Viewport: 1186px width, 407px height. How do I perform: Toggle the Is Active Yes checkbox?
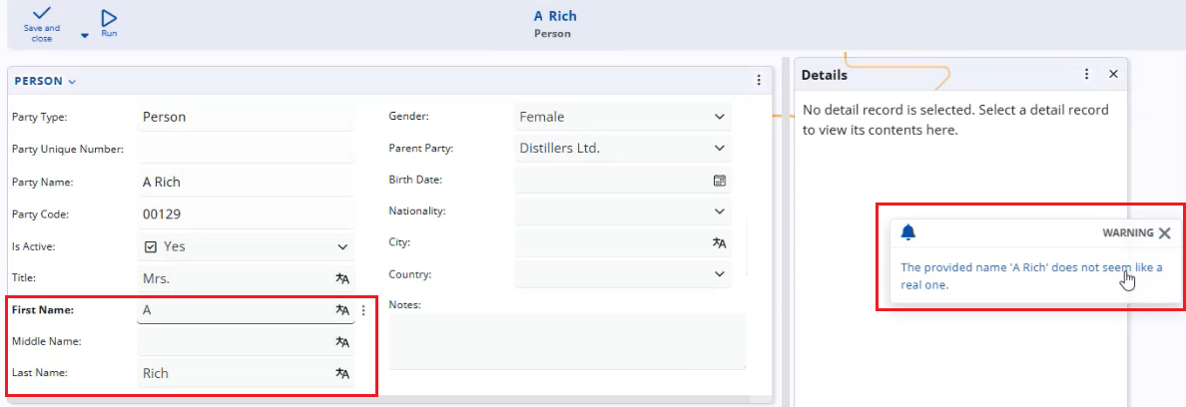click(151, 246)
